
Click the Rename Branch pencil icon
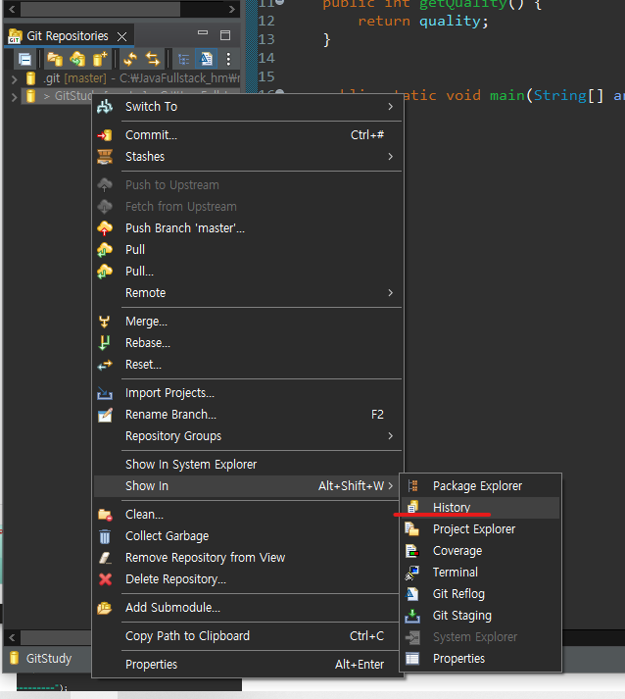pos(105,415)
